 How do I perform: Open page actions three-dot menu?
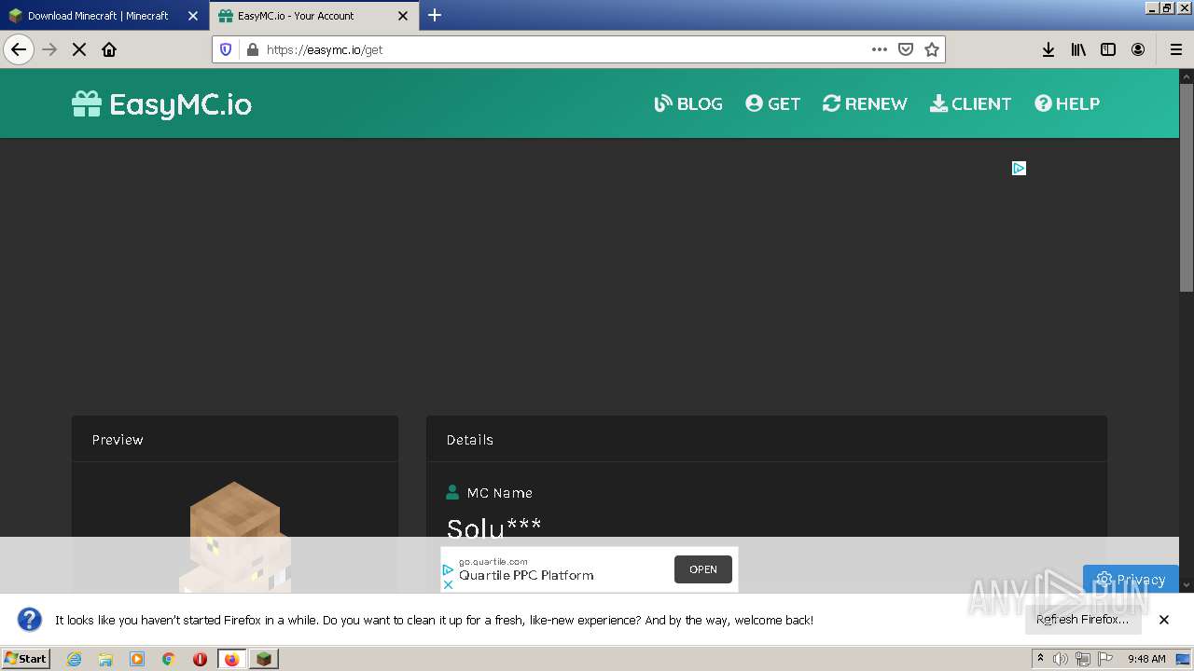(879, 49)
